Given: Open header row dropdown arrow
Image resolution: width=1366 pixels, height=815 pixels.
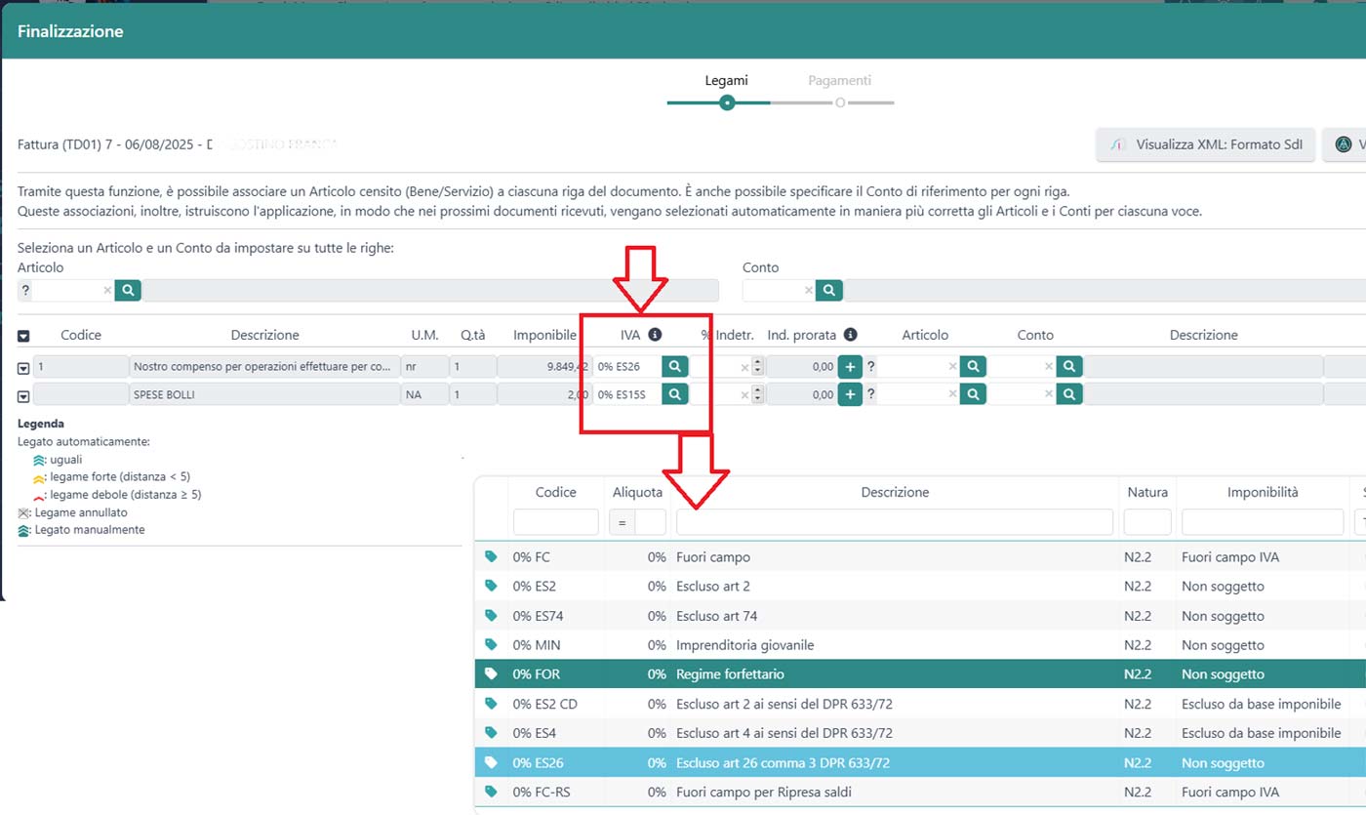Looking at the screenshot, I should pyautogui.click(x=23, y=336).
